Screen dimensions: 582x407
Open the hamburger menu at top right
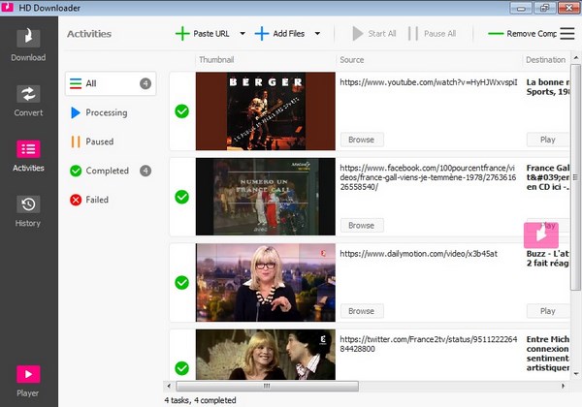pos(567,33)
